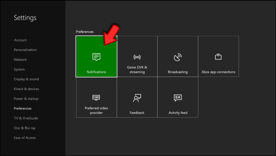Select Power & startup category
The width and height of the screenshot is (276, 156).
point(26,99)
